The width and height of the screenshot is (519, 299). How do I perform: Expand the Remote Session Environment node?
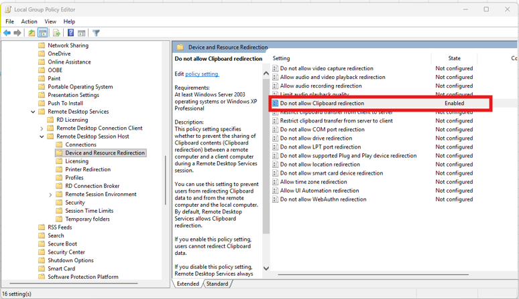[50, 195]
